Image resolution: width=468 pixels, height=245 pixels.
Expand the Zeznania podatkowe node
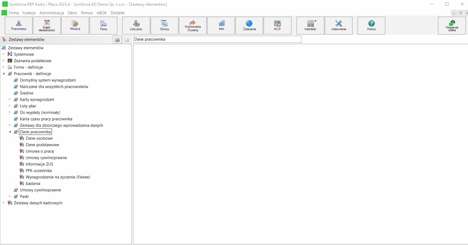(x=4, y=61)
